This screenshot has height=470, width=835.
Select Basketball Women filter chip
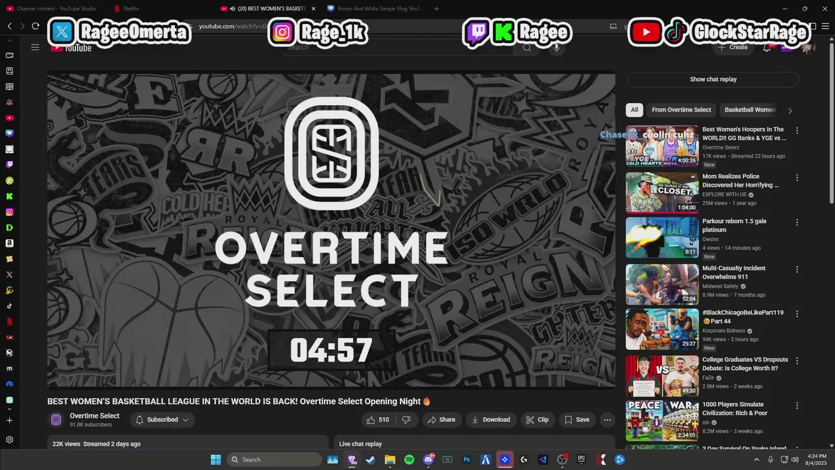pyautogui.click(x=750, y=110)
